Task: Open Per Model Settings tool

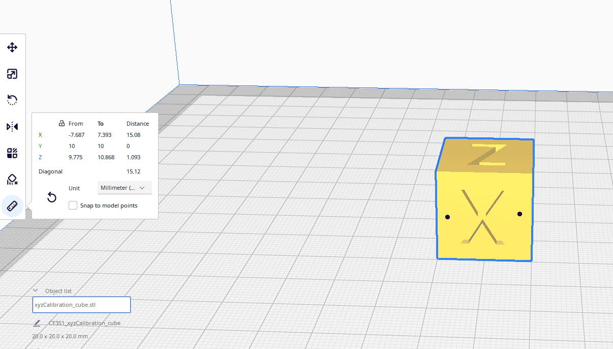Action: coord(12,153)
